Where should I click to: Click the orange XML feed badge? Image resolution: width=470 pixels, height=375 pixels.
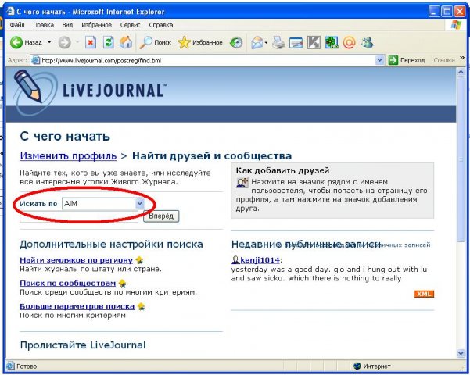424,294
